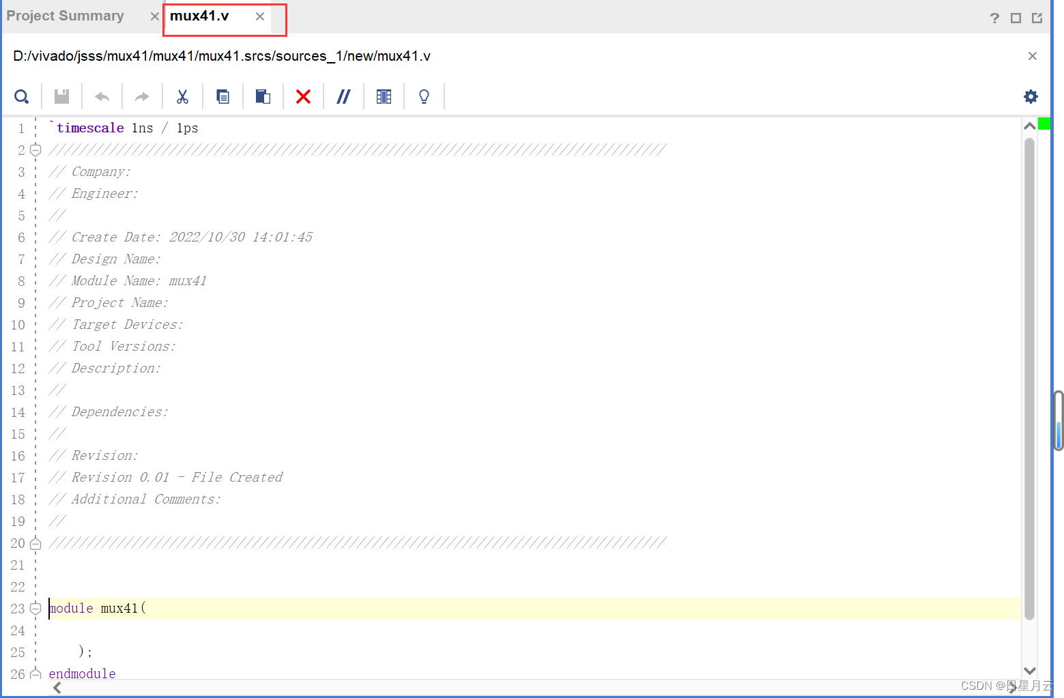Viewport: 1064px width, 698px height.
Task: Save the file with floppy disk icon
Action: click(x=61, y=96)
